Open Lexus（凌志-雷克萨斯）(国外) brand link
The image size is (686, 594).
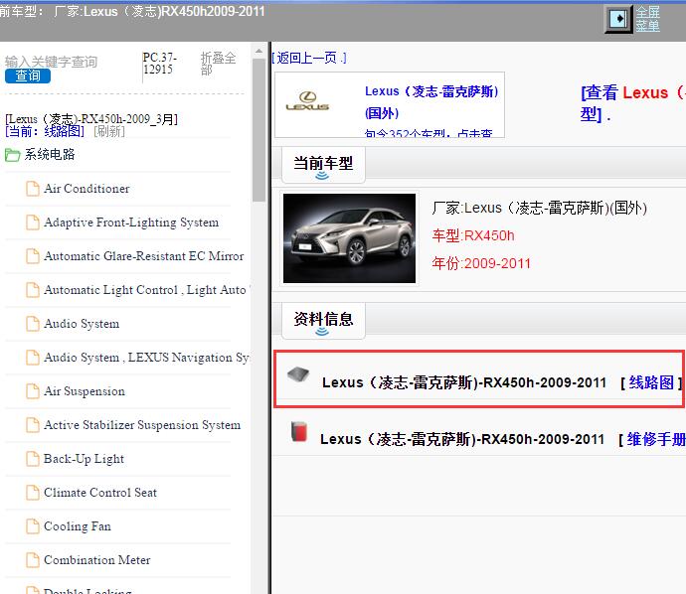pyautogui.click(x=431, y=102)
